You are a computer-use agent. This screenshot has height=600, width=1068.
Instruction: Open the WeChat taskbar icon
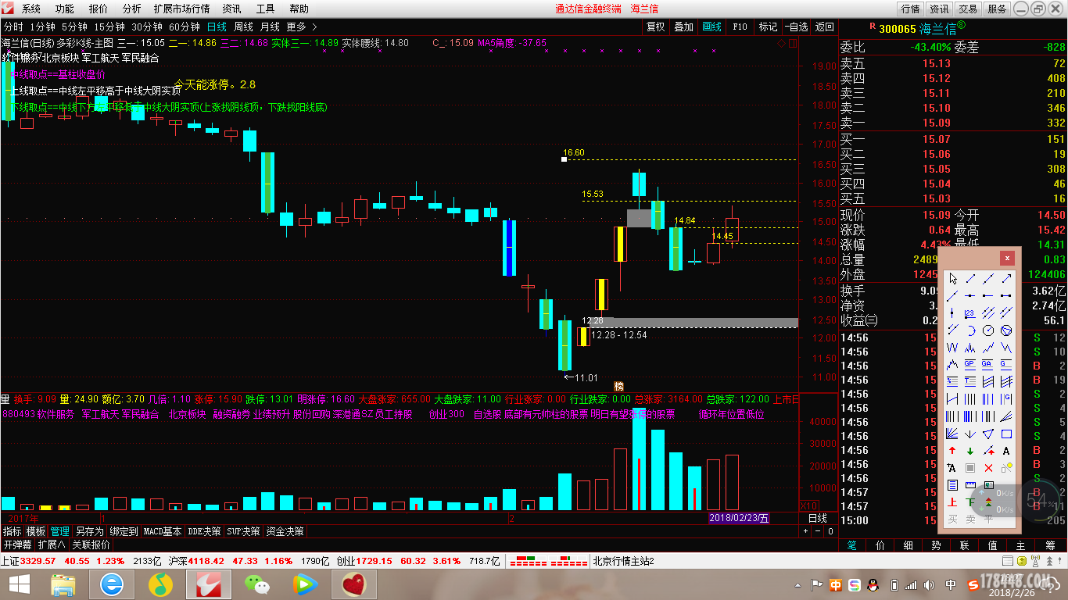pyautogui.click(x=256, y=584)
